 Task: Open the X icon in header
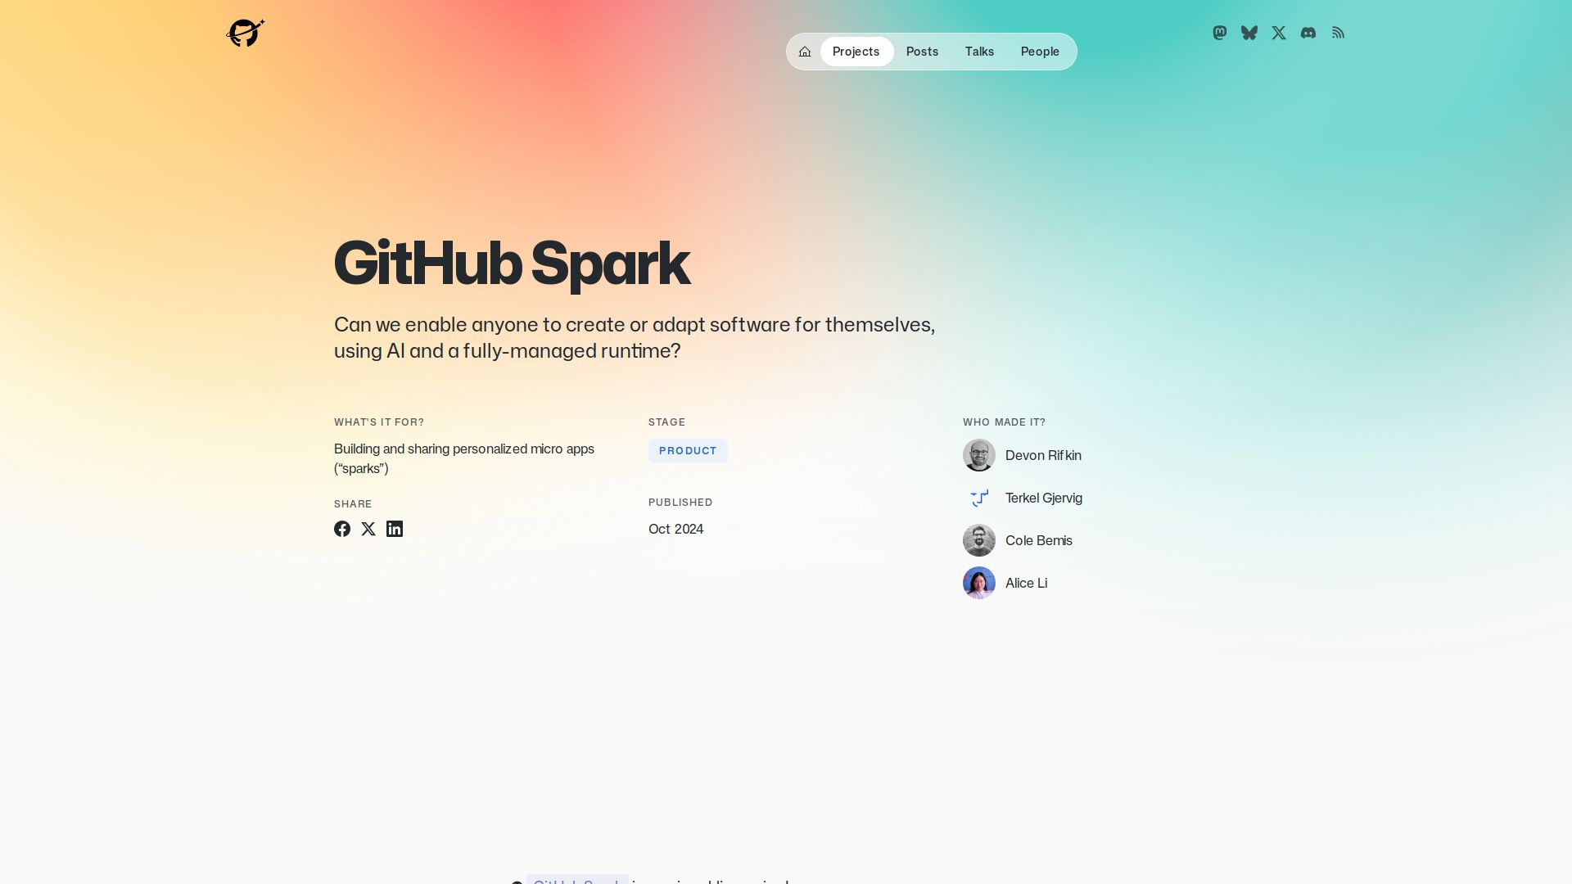1279,33
